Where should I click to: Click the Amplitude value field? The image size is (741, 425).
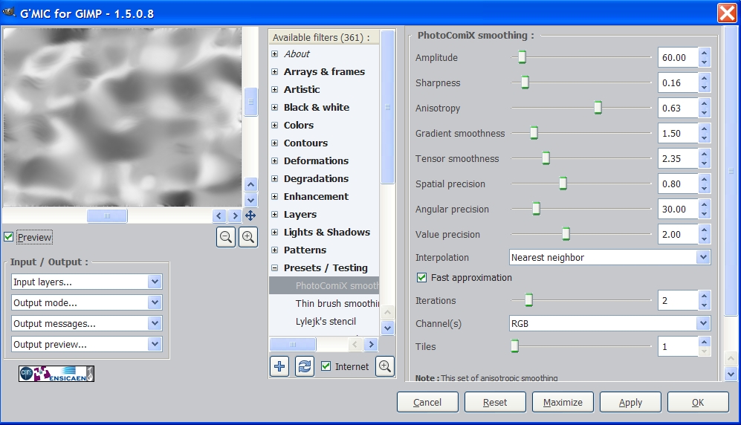coord(678,58)
